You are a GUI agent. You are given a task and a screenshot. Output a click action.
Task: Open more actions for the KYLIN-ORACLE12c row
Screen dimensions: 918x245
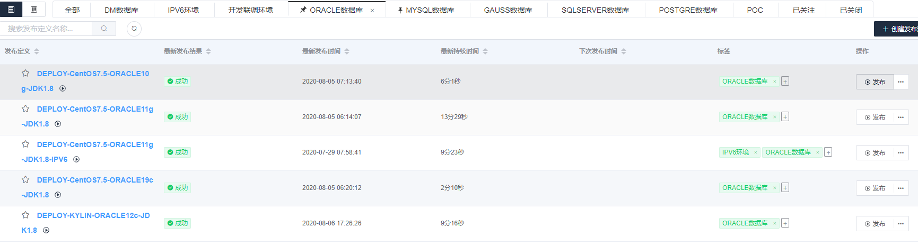click(x=900, y=224)
